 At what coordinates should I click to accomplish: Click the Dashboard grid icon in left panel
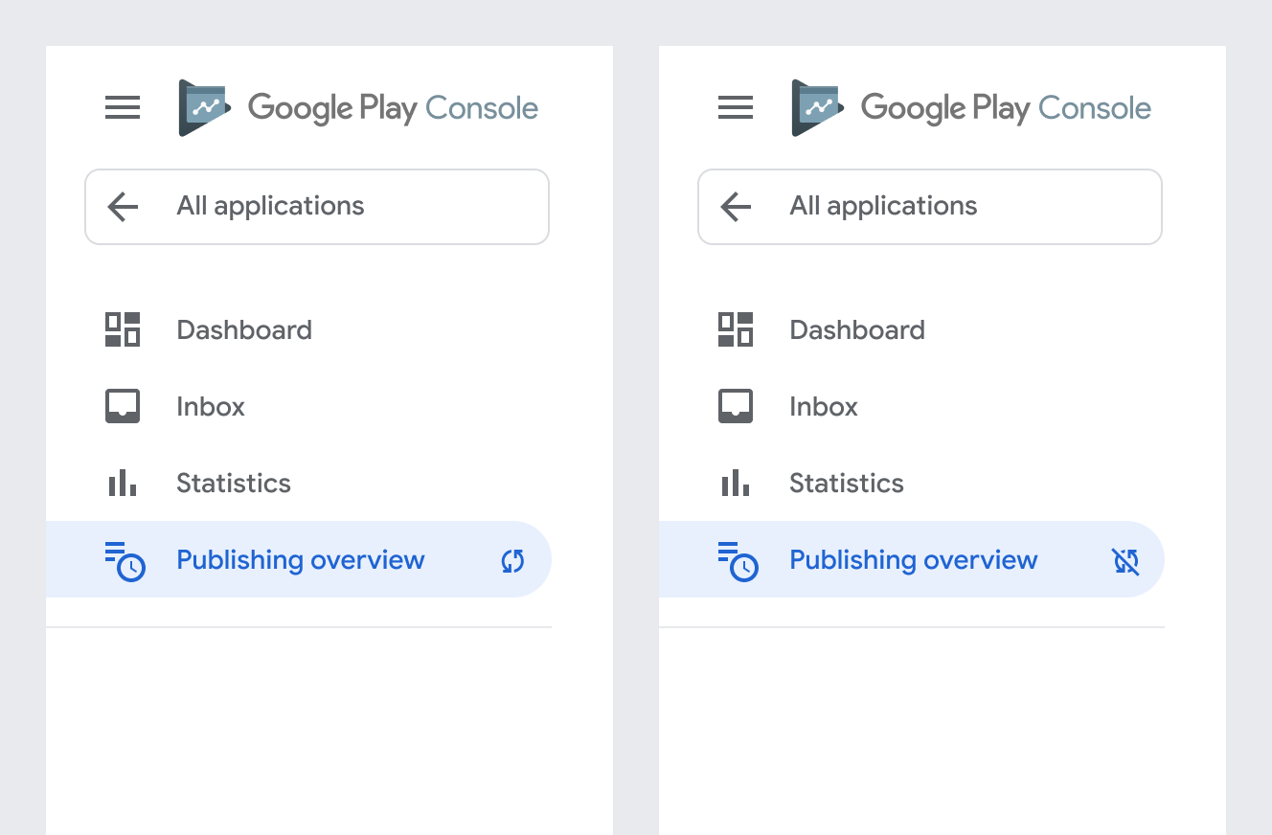click(x=123, y=329)
